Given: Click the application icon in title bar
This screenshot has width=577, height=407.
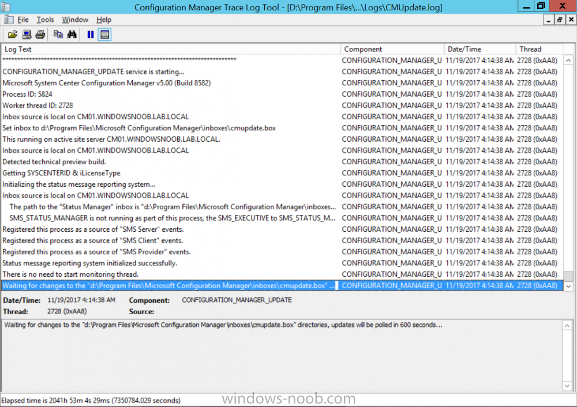Looking at the screenshot, I should coord(6,6).
